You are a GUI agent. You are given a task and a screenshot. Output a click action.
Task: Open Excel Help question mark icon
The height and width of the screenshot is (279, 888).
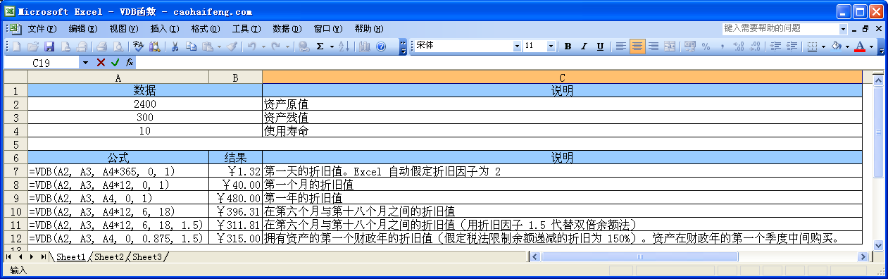(x=381, y=46)
